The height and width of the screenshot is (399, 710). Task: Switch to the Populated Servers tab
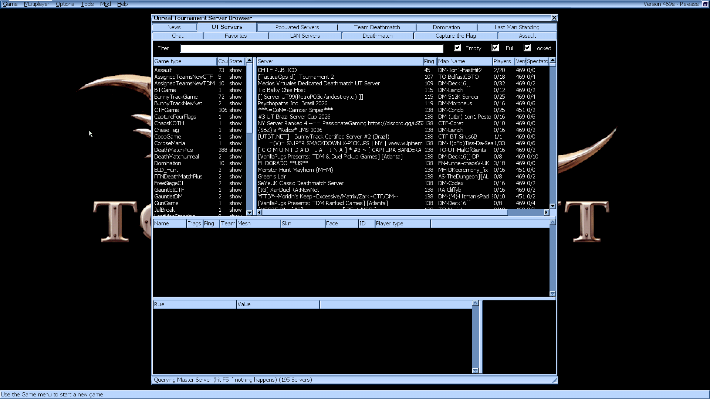pyautogui.click(x=297, y=27)
